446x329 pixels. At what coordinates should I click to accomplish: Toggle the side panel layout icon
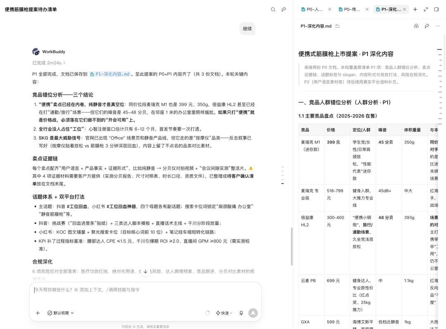coord(437,9)
